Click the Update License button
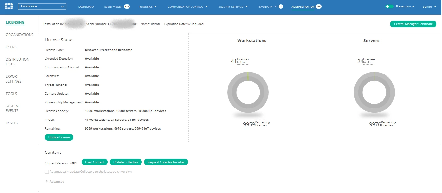 pos(59,137)
